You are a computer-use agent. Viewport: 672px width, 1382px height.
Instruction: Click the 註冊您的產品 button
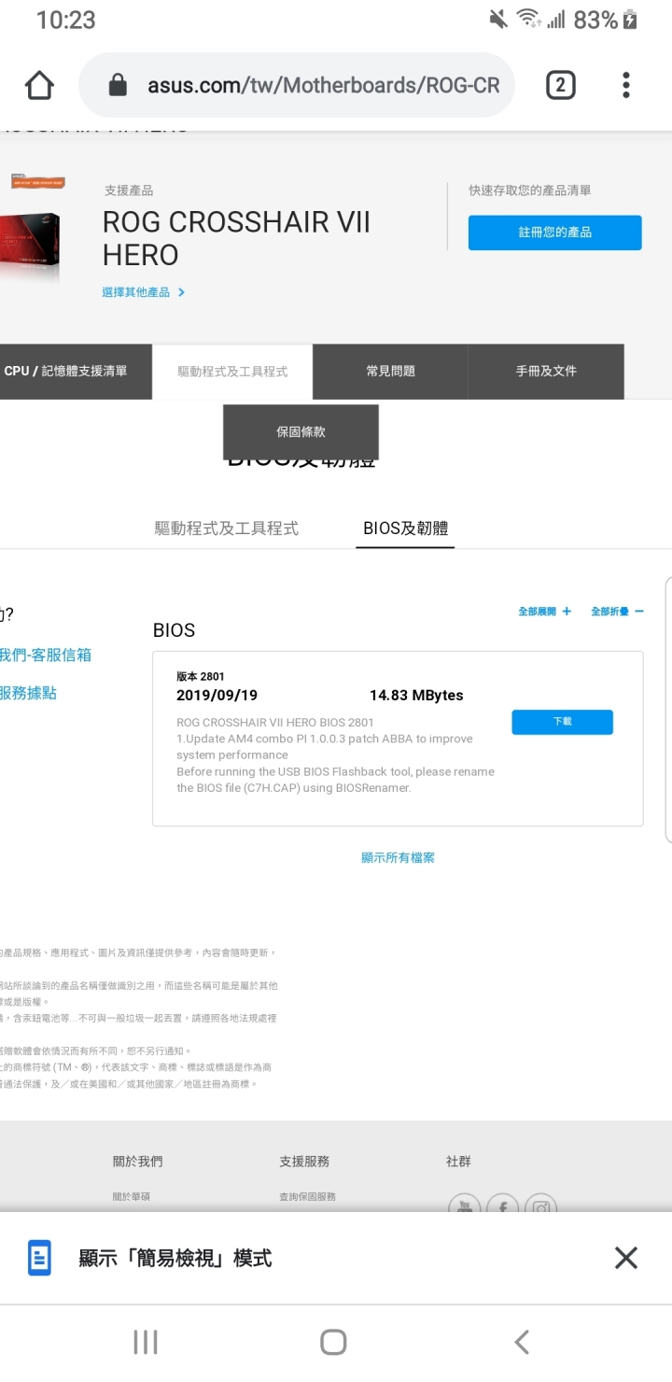tap(555, 233)
